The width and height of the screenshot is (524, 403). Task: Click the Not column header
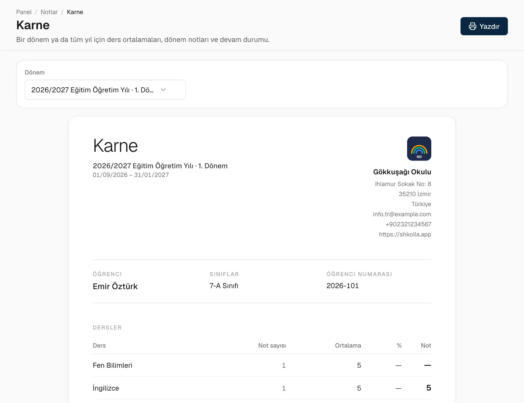426,346
